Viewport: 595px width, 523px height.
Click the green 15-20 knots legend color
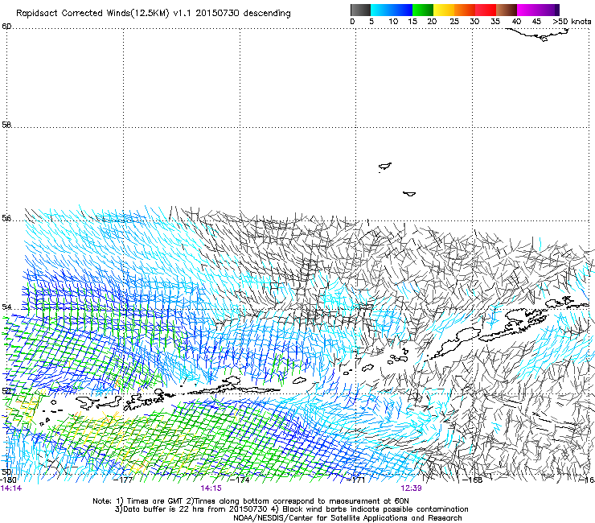pyautogui.click(x=422, y=10)
